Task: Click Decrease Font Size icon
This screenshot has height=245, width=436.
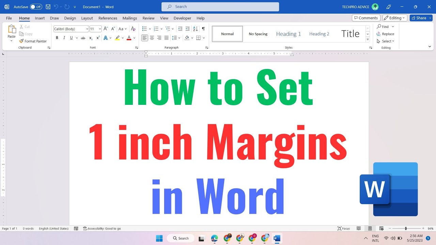Action: [x=112, y=29]
